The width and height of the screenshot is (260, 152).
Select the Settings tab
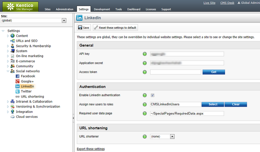click(x=83, y=9)
